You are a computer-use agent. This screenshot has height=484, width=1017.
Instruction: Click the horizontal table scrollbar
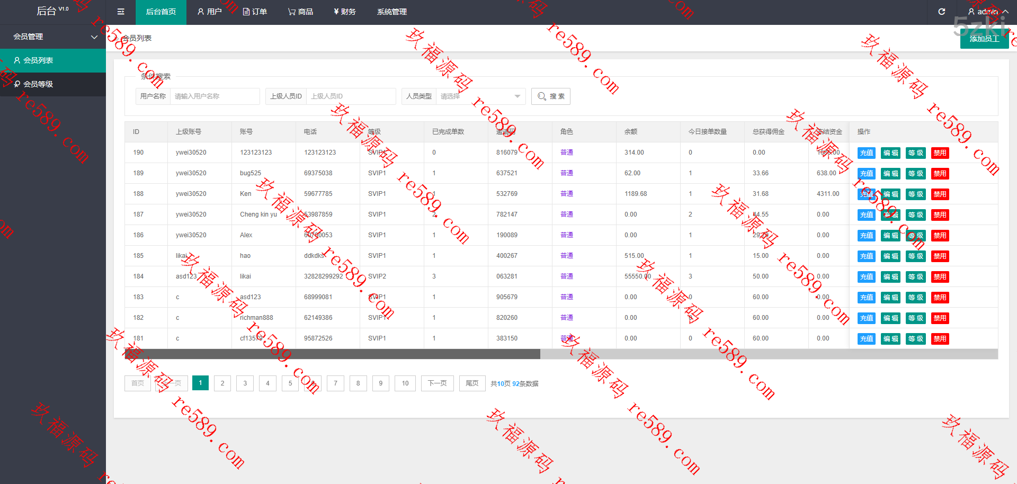click(x=332, y=354)
